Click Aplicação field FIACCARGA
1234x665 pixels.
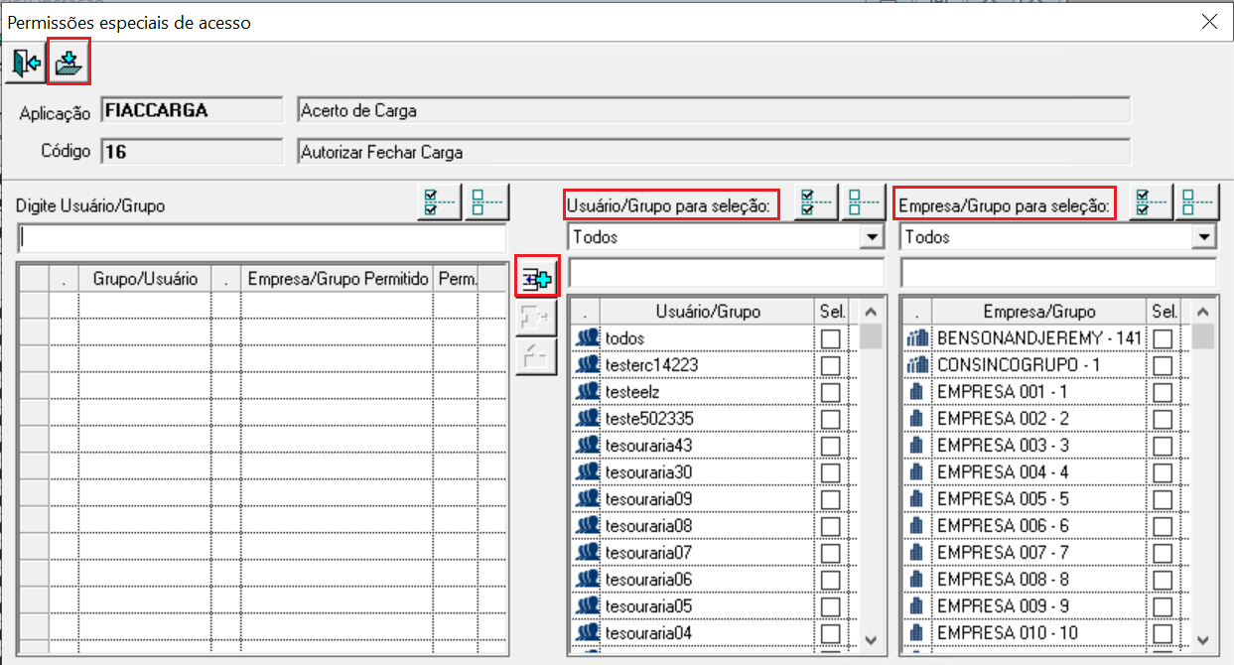point(191,111)
